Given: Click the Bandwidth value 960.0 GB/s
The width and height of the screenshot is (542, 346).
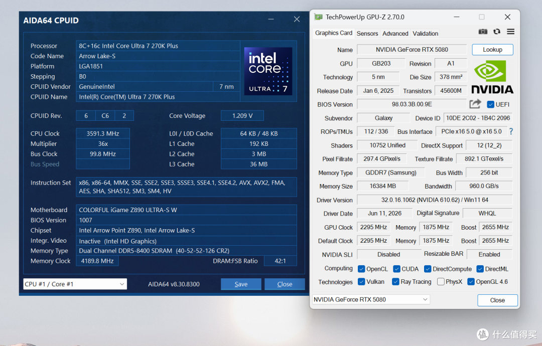Looking at the screenshot, I should pyautogui.click(x=484, y=186).
